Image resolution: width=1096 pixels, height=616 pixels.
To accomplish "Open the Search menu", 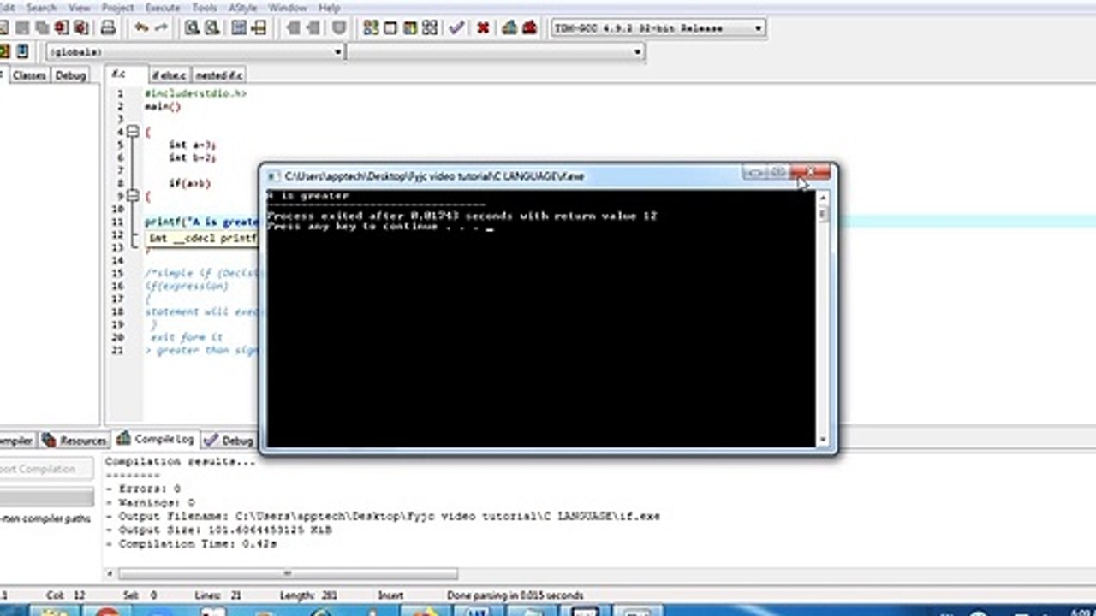I will click(41, 8).
